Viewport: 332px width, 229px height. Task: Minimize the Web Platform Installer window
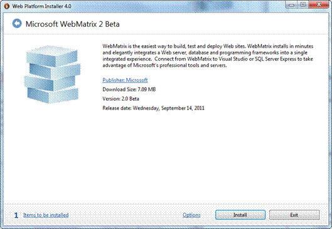(x=292, y=4)
